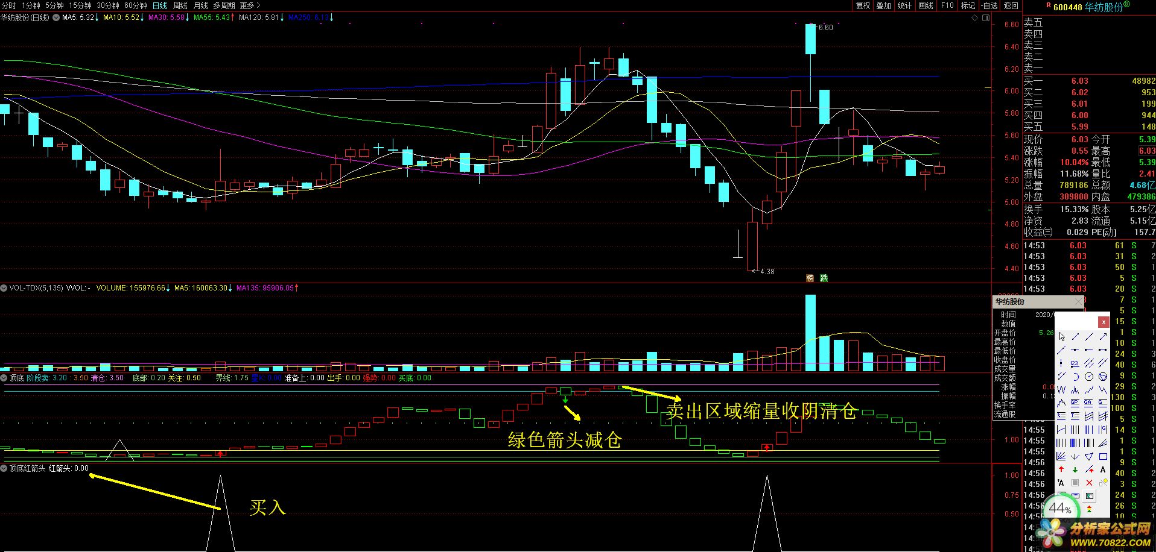Image resolution: width=1156 pixels, height=552 pixels.
Task: Select the gray square fill tool
Action: [x=1075, y=483]
